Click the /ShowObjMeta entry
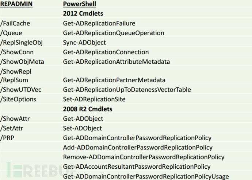252x180 pixels. pos(22,62)
